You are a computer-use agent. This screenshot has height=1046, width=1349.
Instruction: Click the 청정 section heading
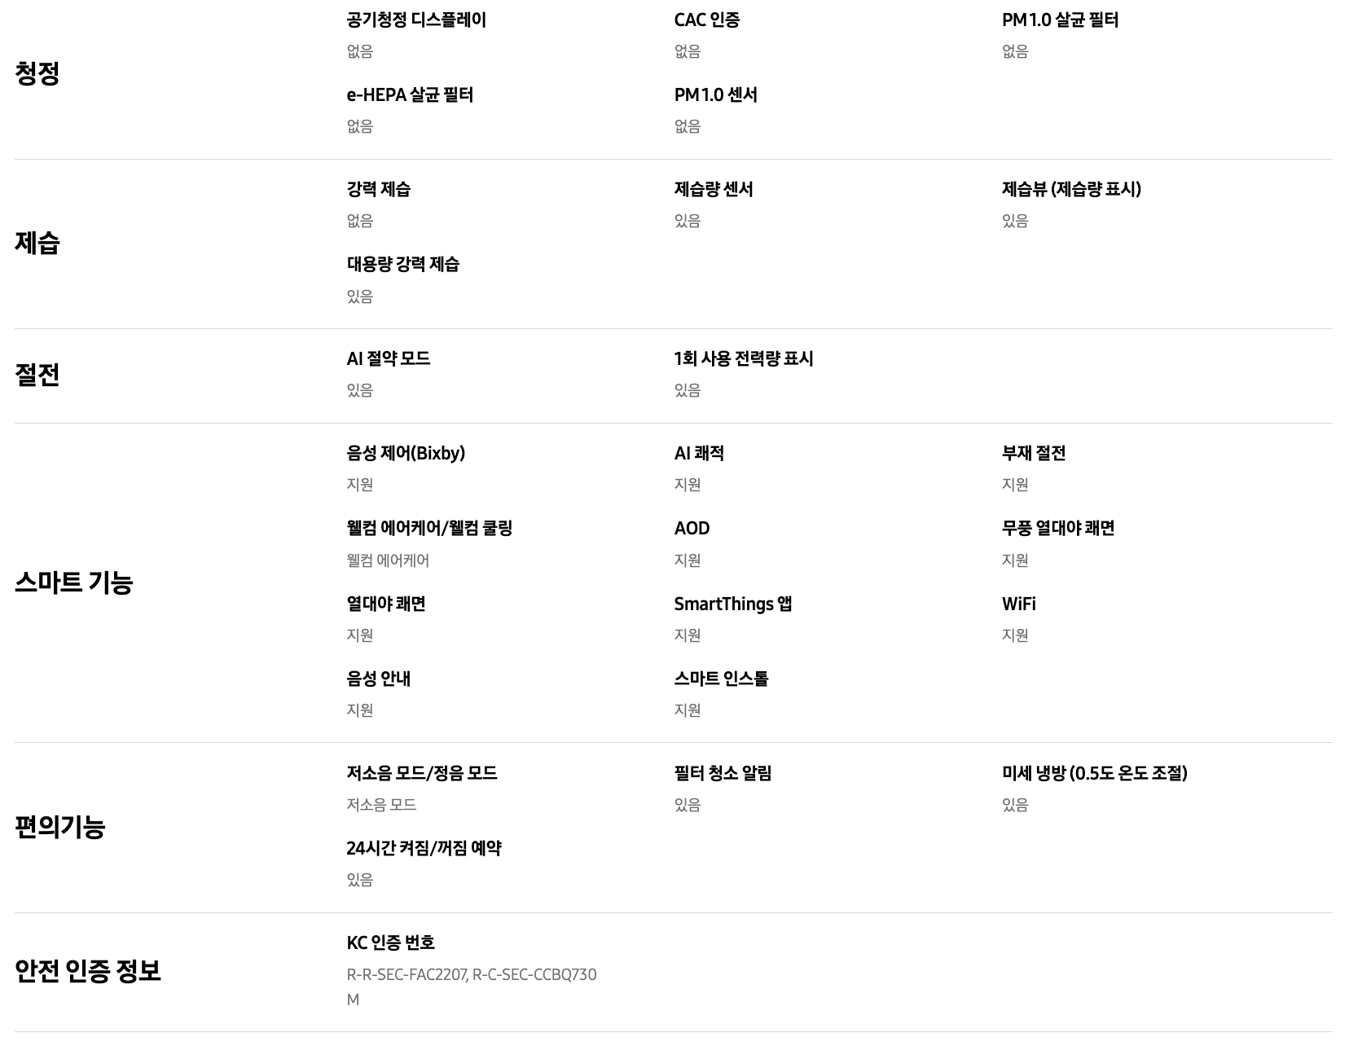click(x=37, y=73)
